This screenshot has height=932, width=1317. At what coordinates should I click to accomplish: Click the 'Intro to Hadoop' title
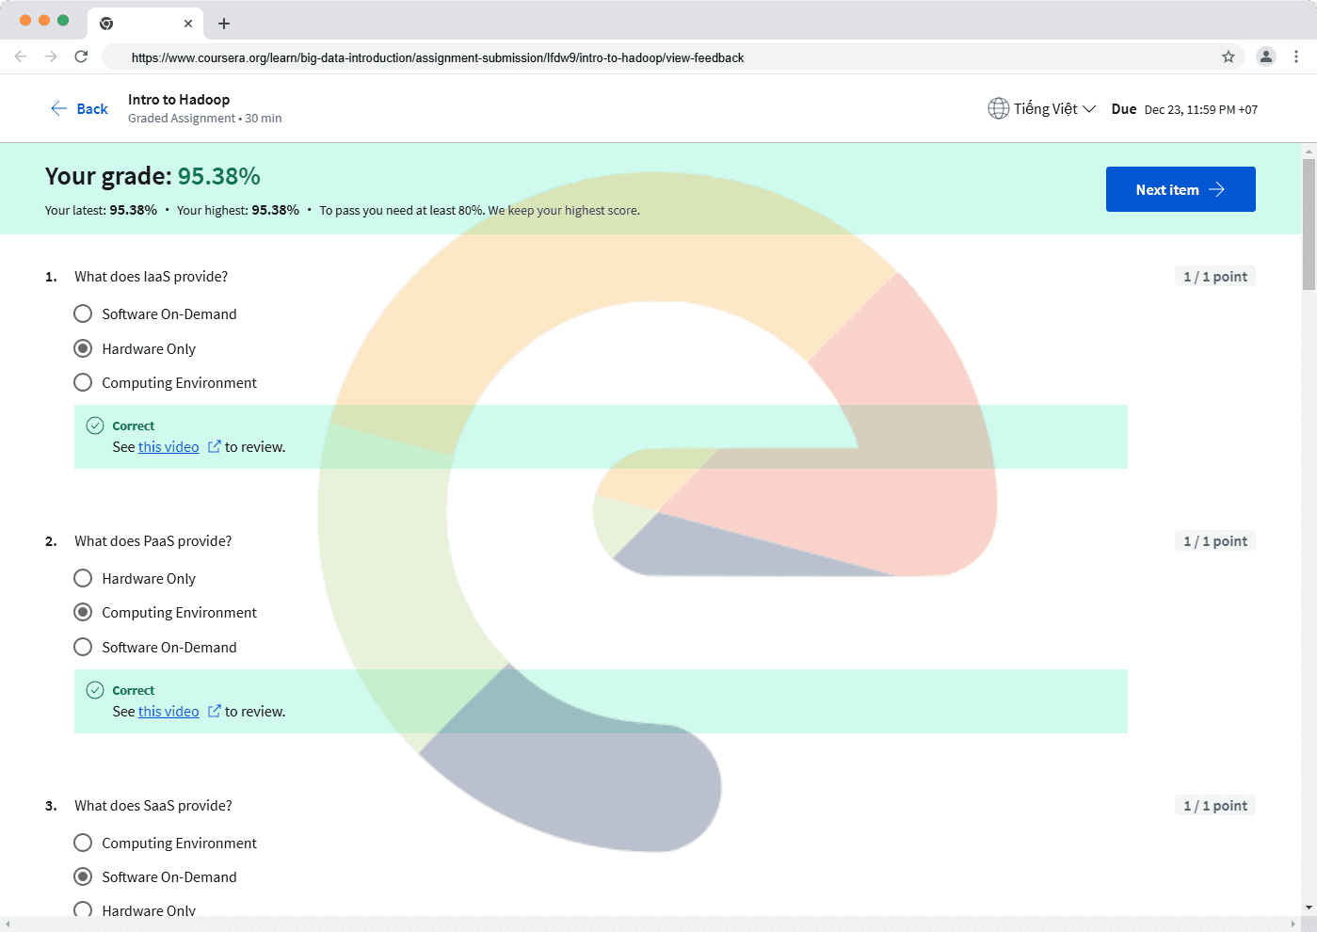click(179, 100)
